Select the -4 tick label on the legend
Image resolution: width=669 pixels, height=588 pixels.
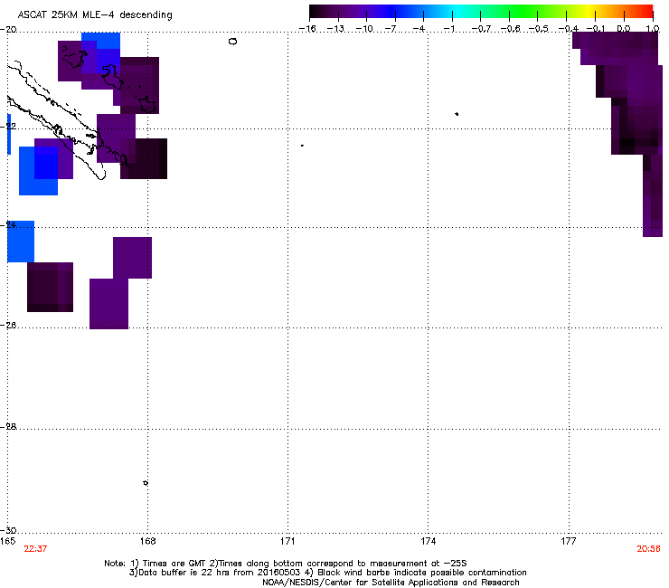[x=419, y=29]
